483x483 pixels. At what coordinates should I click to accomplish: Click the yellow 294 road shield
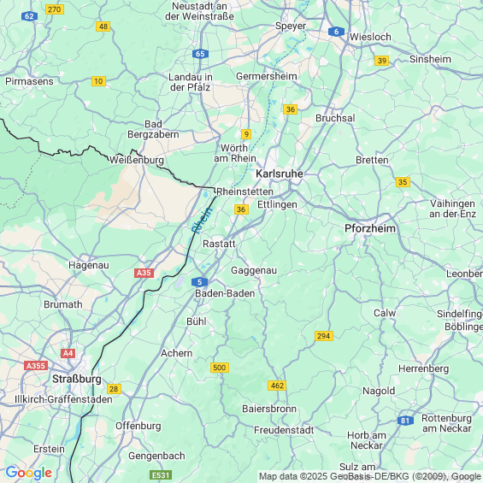[324, 336]
